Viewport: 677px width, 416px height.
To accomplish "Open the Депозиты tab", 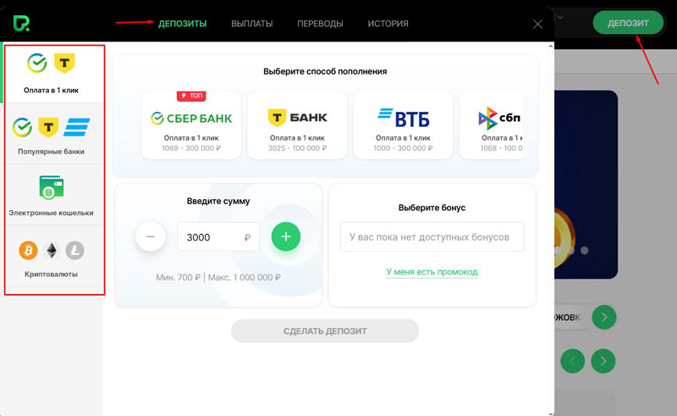I will (182, 24).
